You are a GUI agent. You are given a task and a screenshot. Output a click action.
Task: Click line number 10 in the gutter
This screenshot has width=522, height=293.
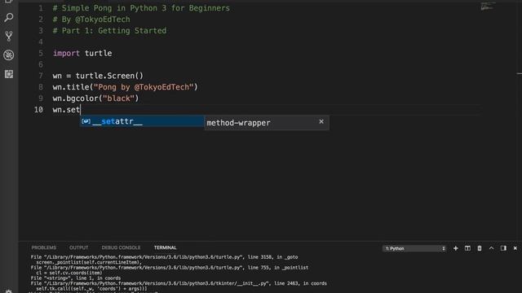point(38,110)
